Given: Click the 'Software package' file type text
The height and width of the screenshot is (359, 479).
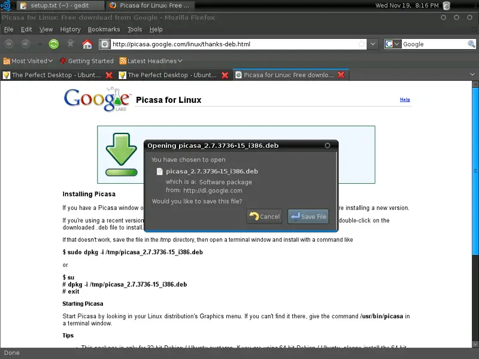Looking at the screenshot, I should point(226,182).
